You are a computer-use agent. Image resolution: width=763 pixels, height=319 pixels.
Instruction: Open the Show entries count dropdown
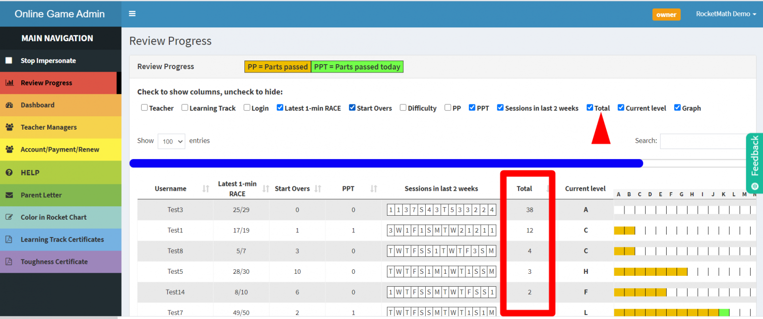click(x=171, y=141)
